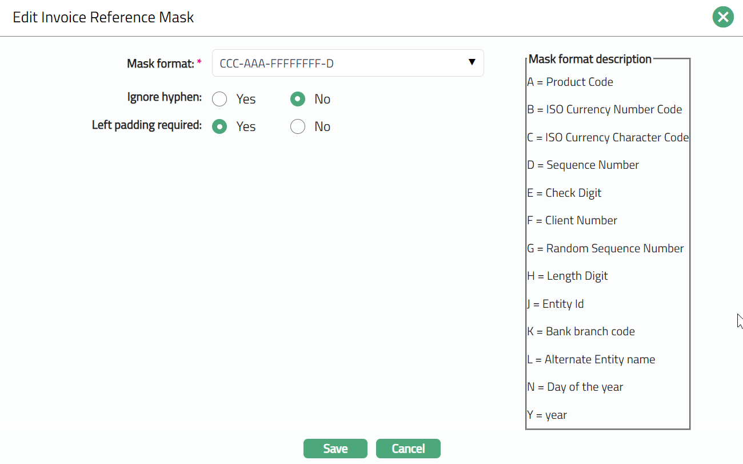Cancel editing the mask
Viewport: 743px width, 464px height.
click(408, 449)
